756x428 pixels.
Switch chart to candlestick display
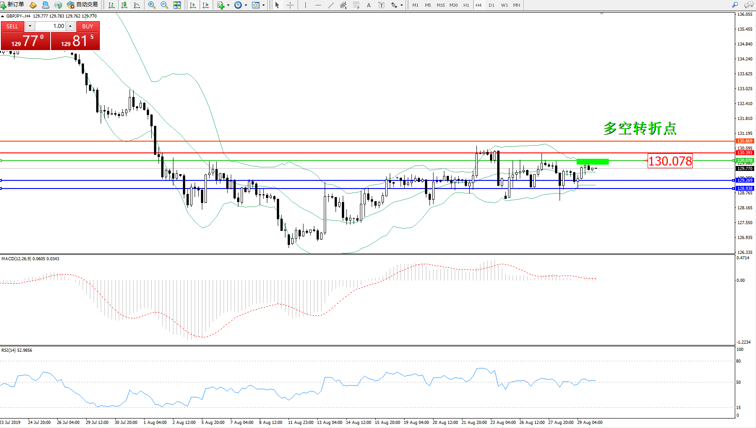pos(124,5)
